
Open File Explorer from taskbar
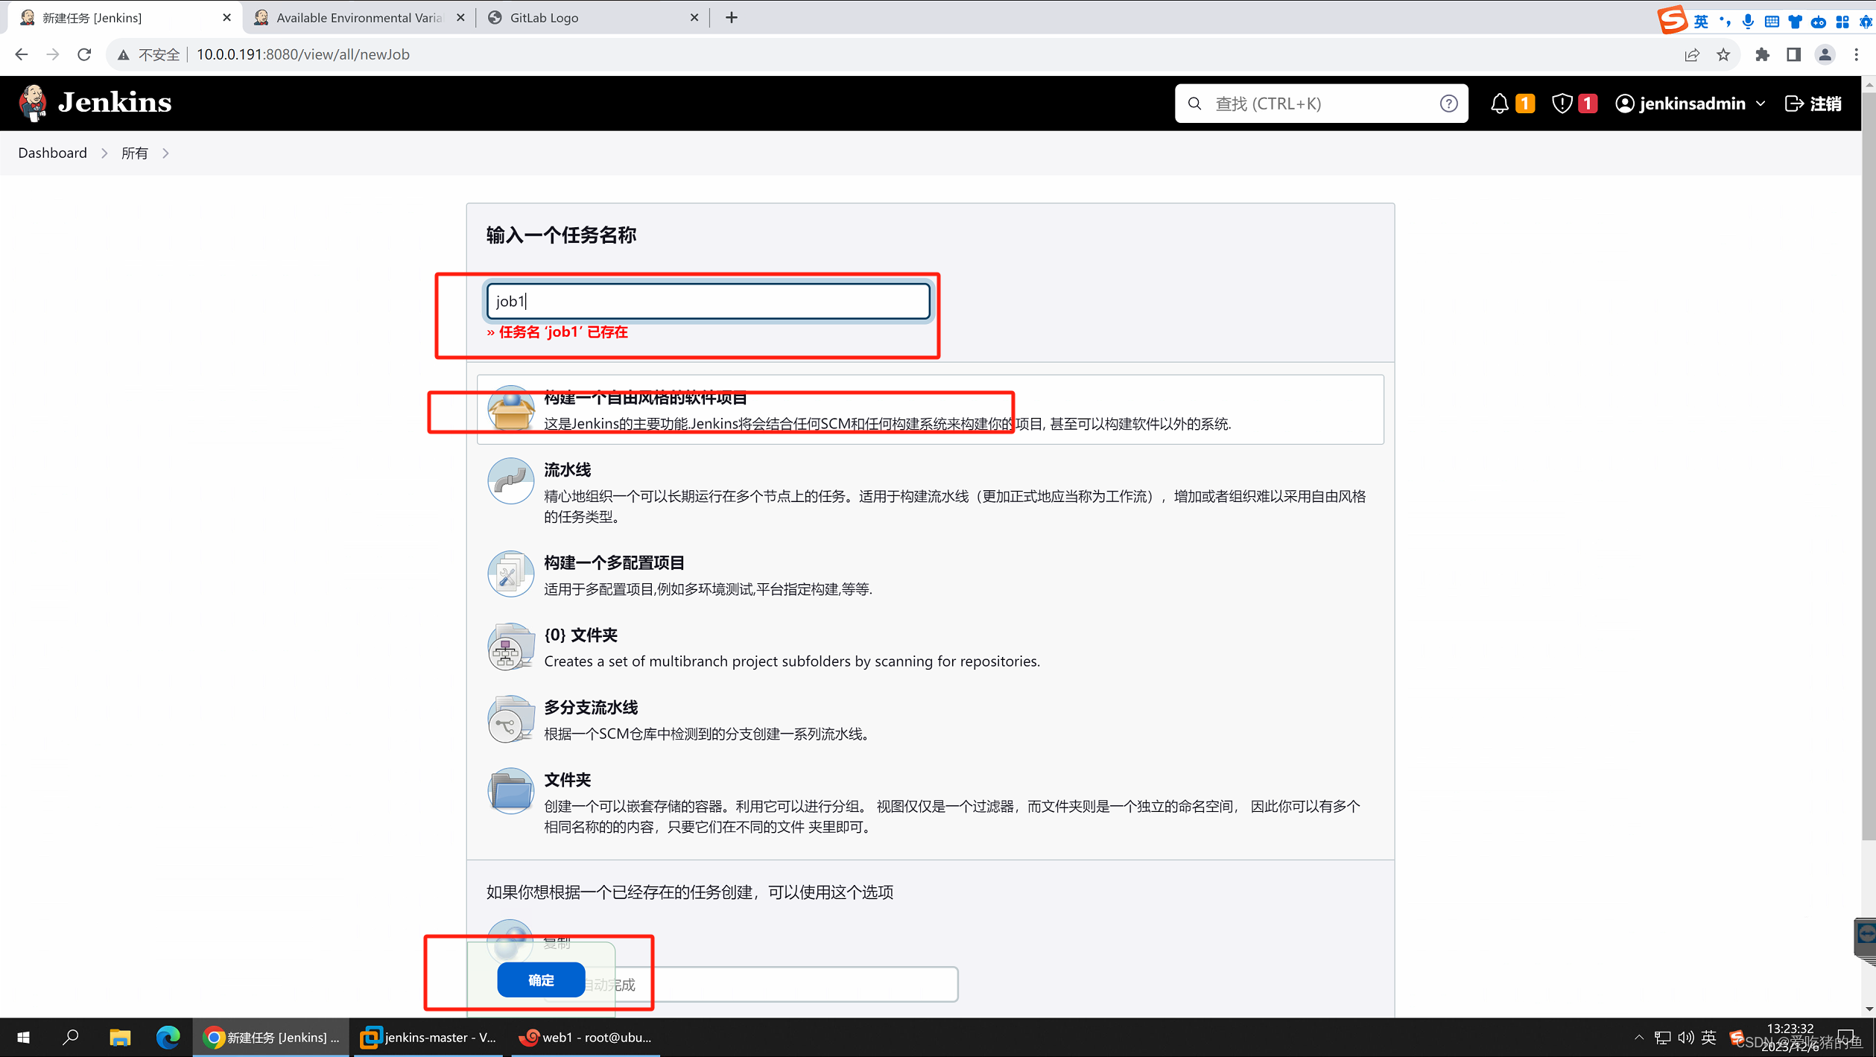[x=120, y=1037]
